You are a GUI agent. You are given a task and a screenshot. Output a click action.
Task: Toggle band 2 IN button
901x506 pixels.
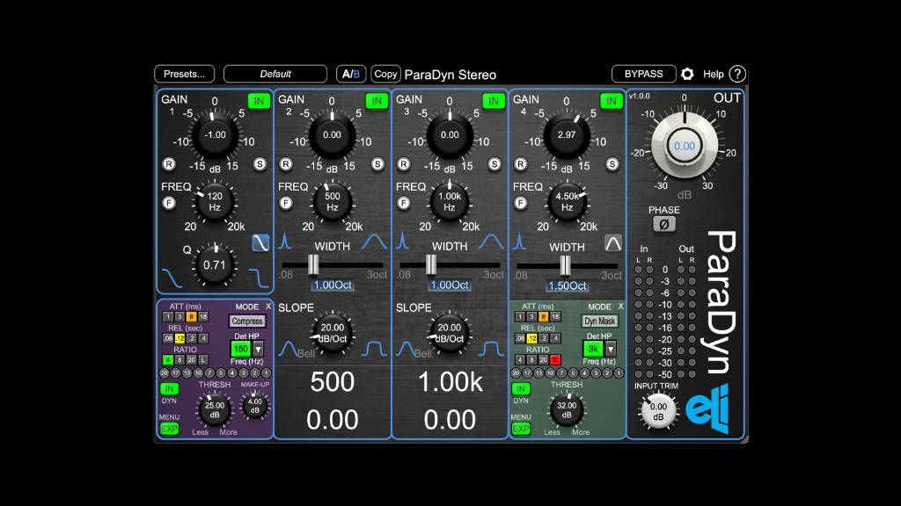click(x=377, y=101)
